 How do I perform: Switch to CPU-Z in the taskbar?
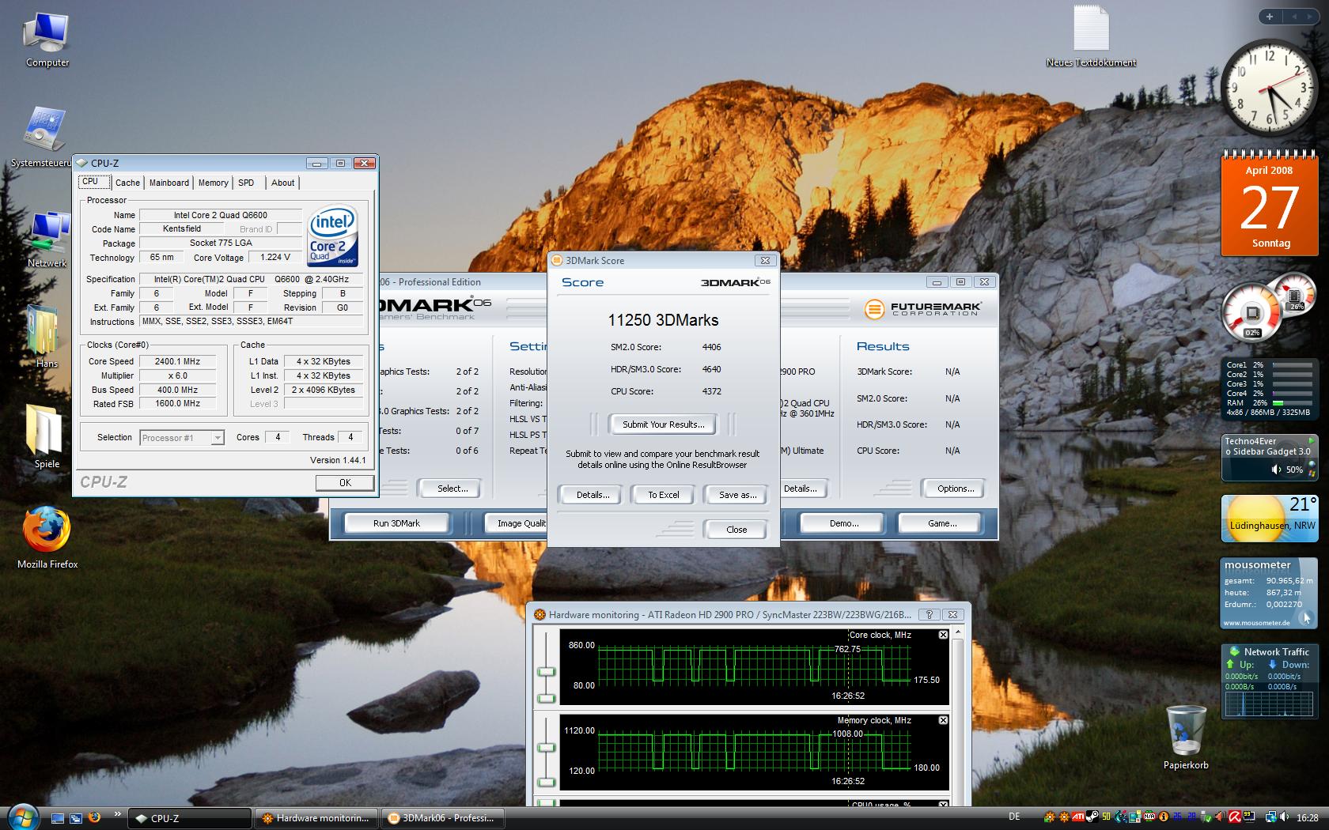(x=190, y=818)
